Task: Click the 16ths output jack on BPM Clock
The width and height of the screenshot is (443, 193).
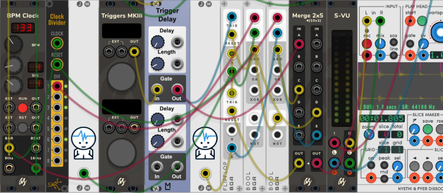Action: click(x=36, y=168)
